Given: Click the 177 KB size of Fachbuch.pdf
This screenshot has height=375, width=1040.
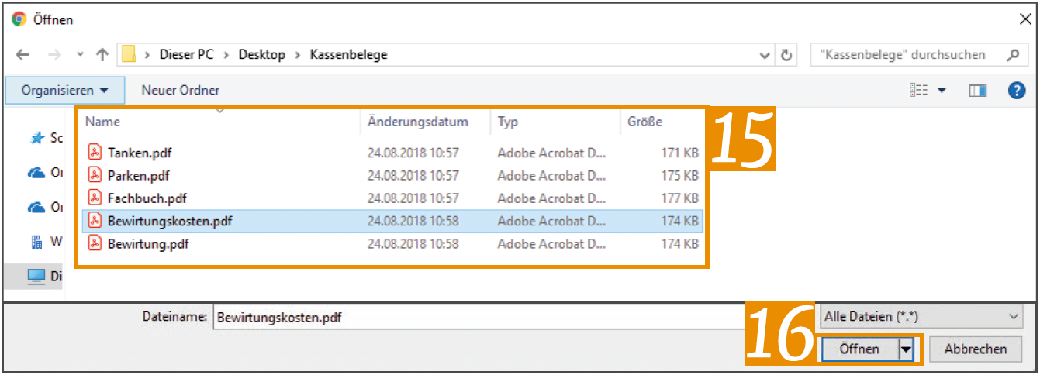Looking at the screenshot, I should tap(680, 198).
